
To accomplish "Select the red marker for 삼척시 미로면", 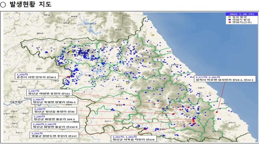I will click(x=217, y=112).
